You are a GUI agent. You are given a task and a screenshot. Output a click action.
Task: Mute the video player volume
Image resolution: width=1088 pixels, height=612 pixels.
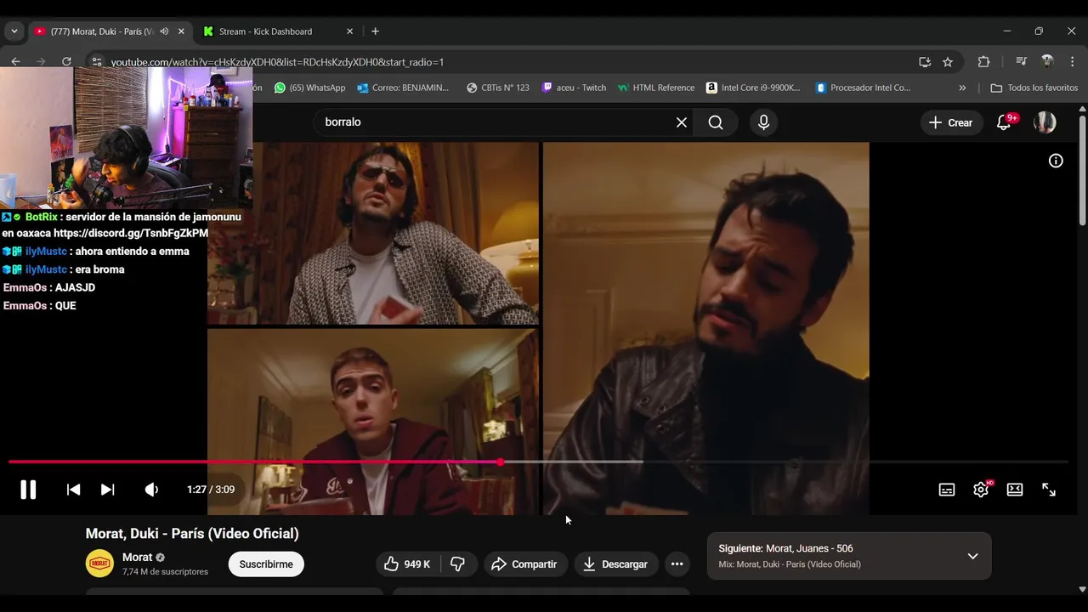pos(151,490)
